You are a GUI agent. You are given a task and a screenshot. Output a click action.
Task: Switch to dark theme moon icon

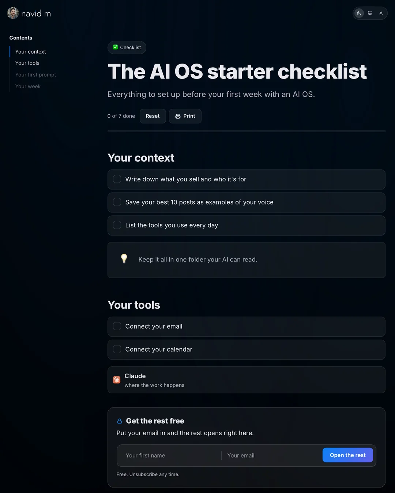(359, 13)
